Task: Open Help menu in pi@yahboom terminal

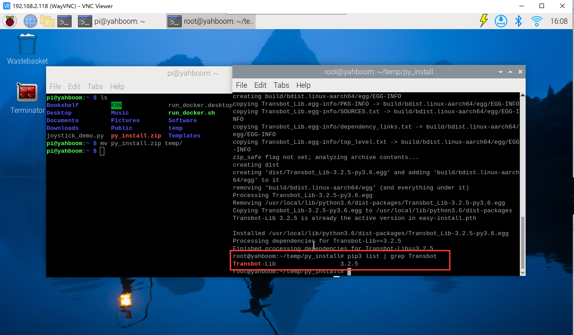Action: (x=117, y=86)
